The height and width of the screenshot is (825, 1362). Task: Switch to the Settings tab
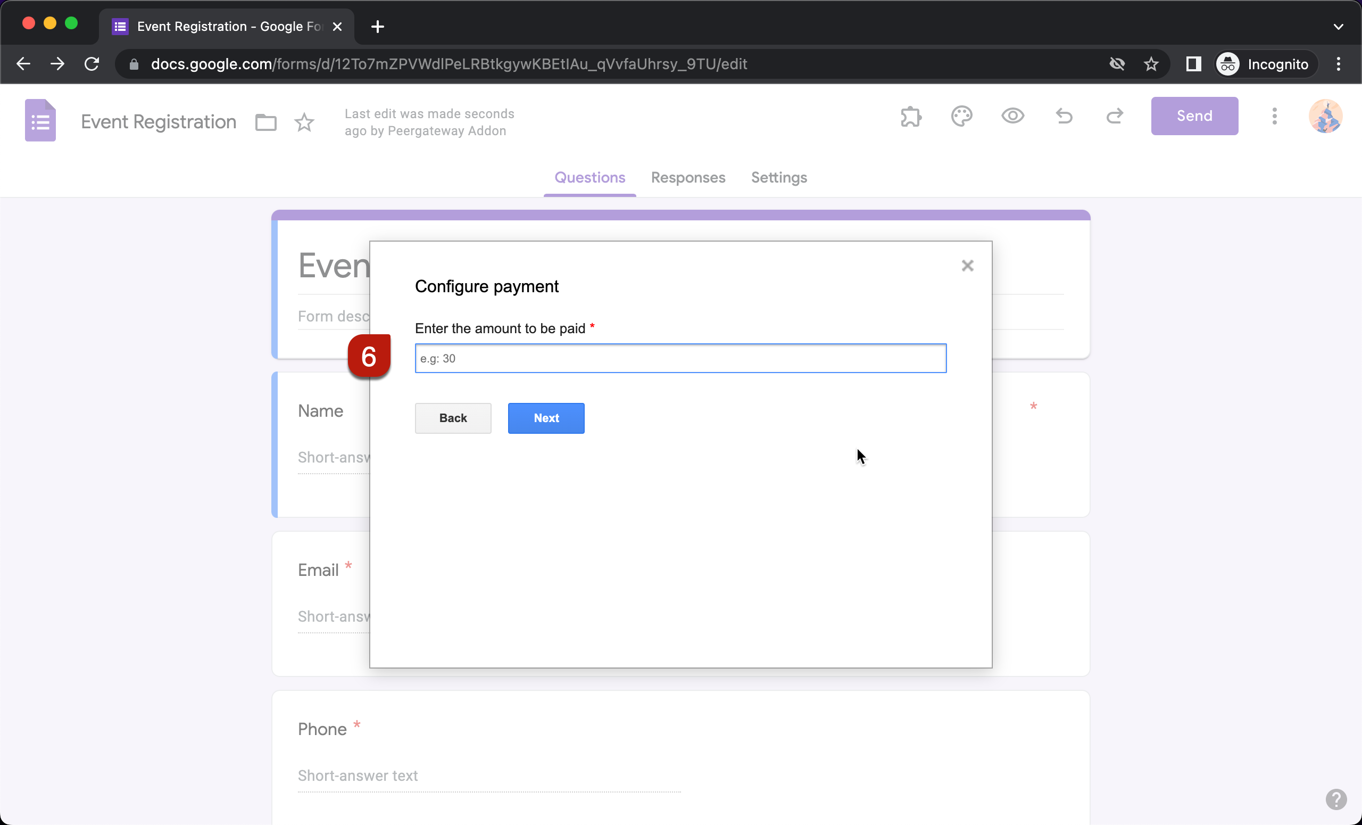[x=778, y=177]
